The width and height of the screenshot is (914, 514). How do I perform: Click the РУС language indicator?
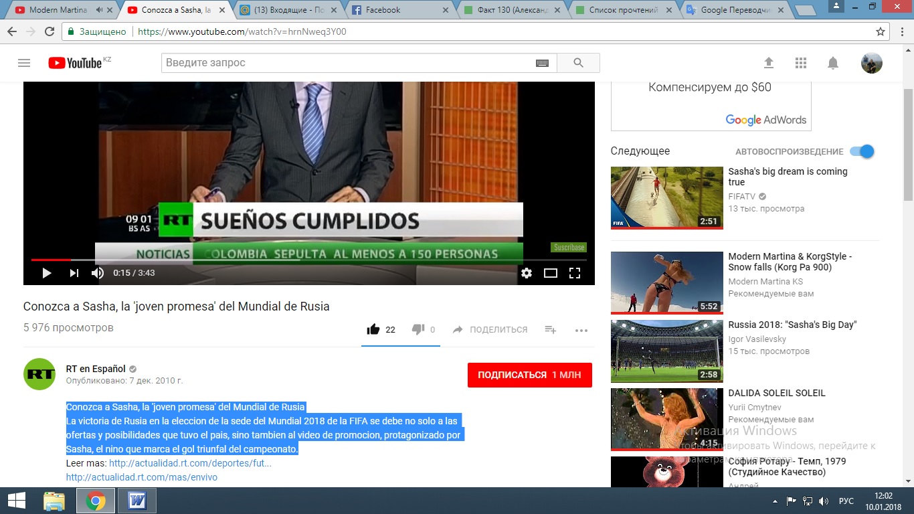[846, 501]
